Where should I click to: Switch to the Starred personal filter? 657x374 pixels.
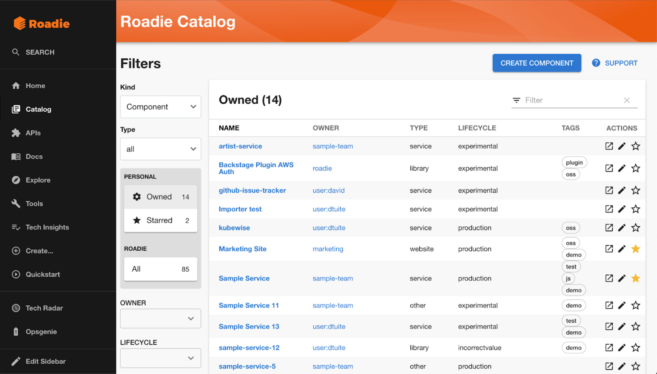click(160, 220)
